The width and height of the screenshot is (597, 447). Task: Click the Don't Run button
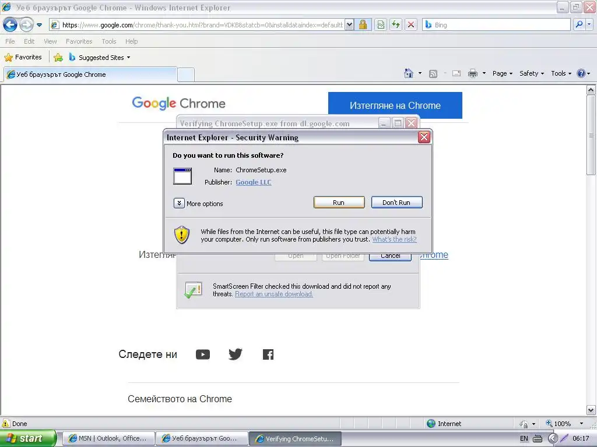[x=396, y=203]
